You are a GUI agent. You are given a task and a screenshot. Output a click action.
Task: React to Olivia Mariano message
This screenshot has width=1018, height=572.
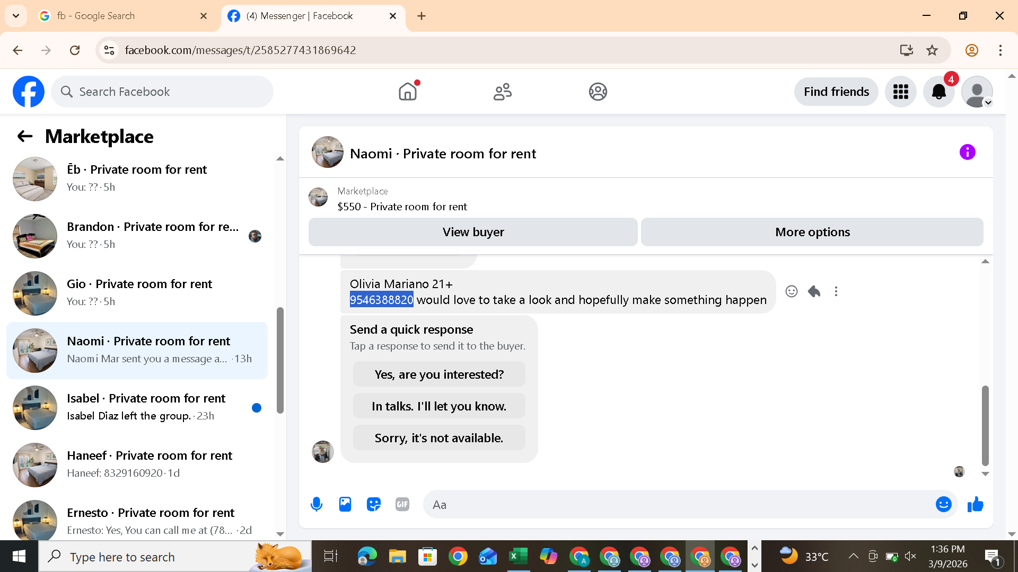791,291
